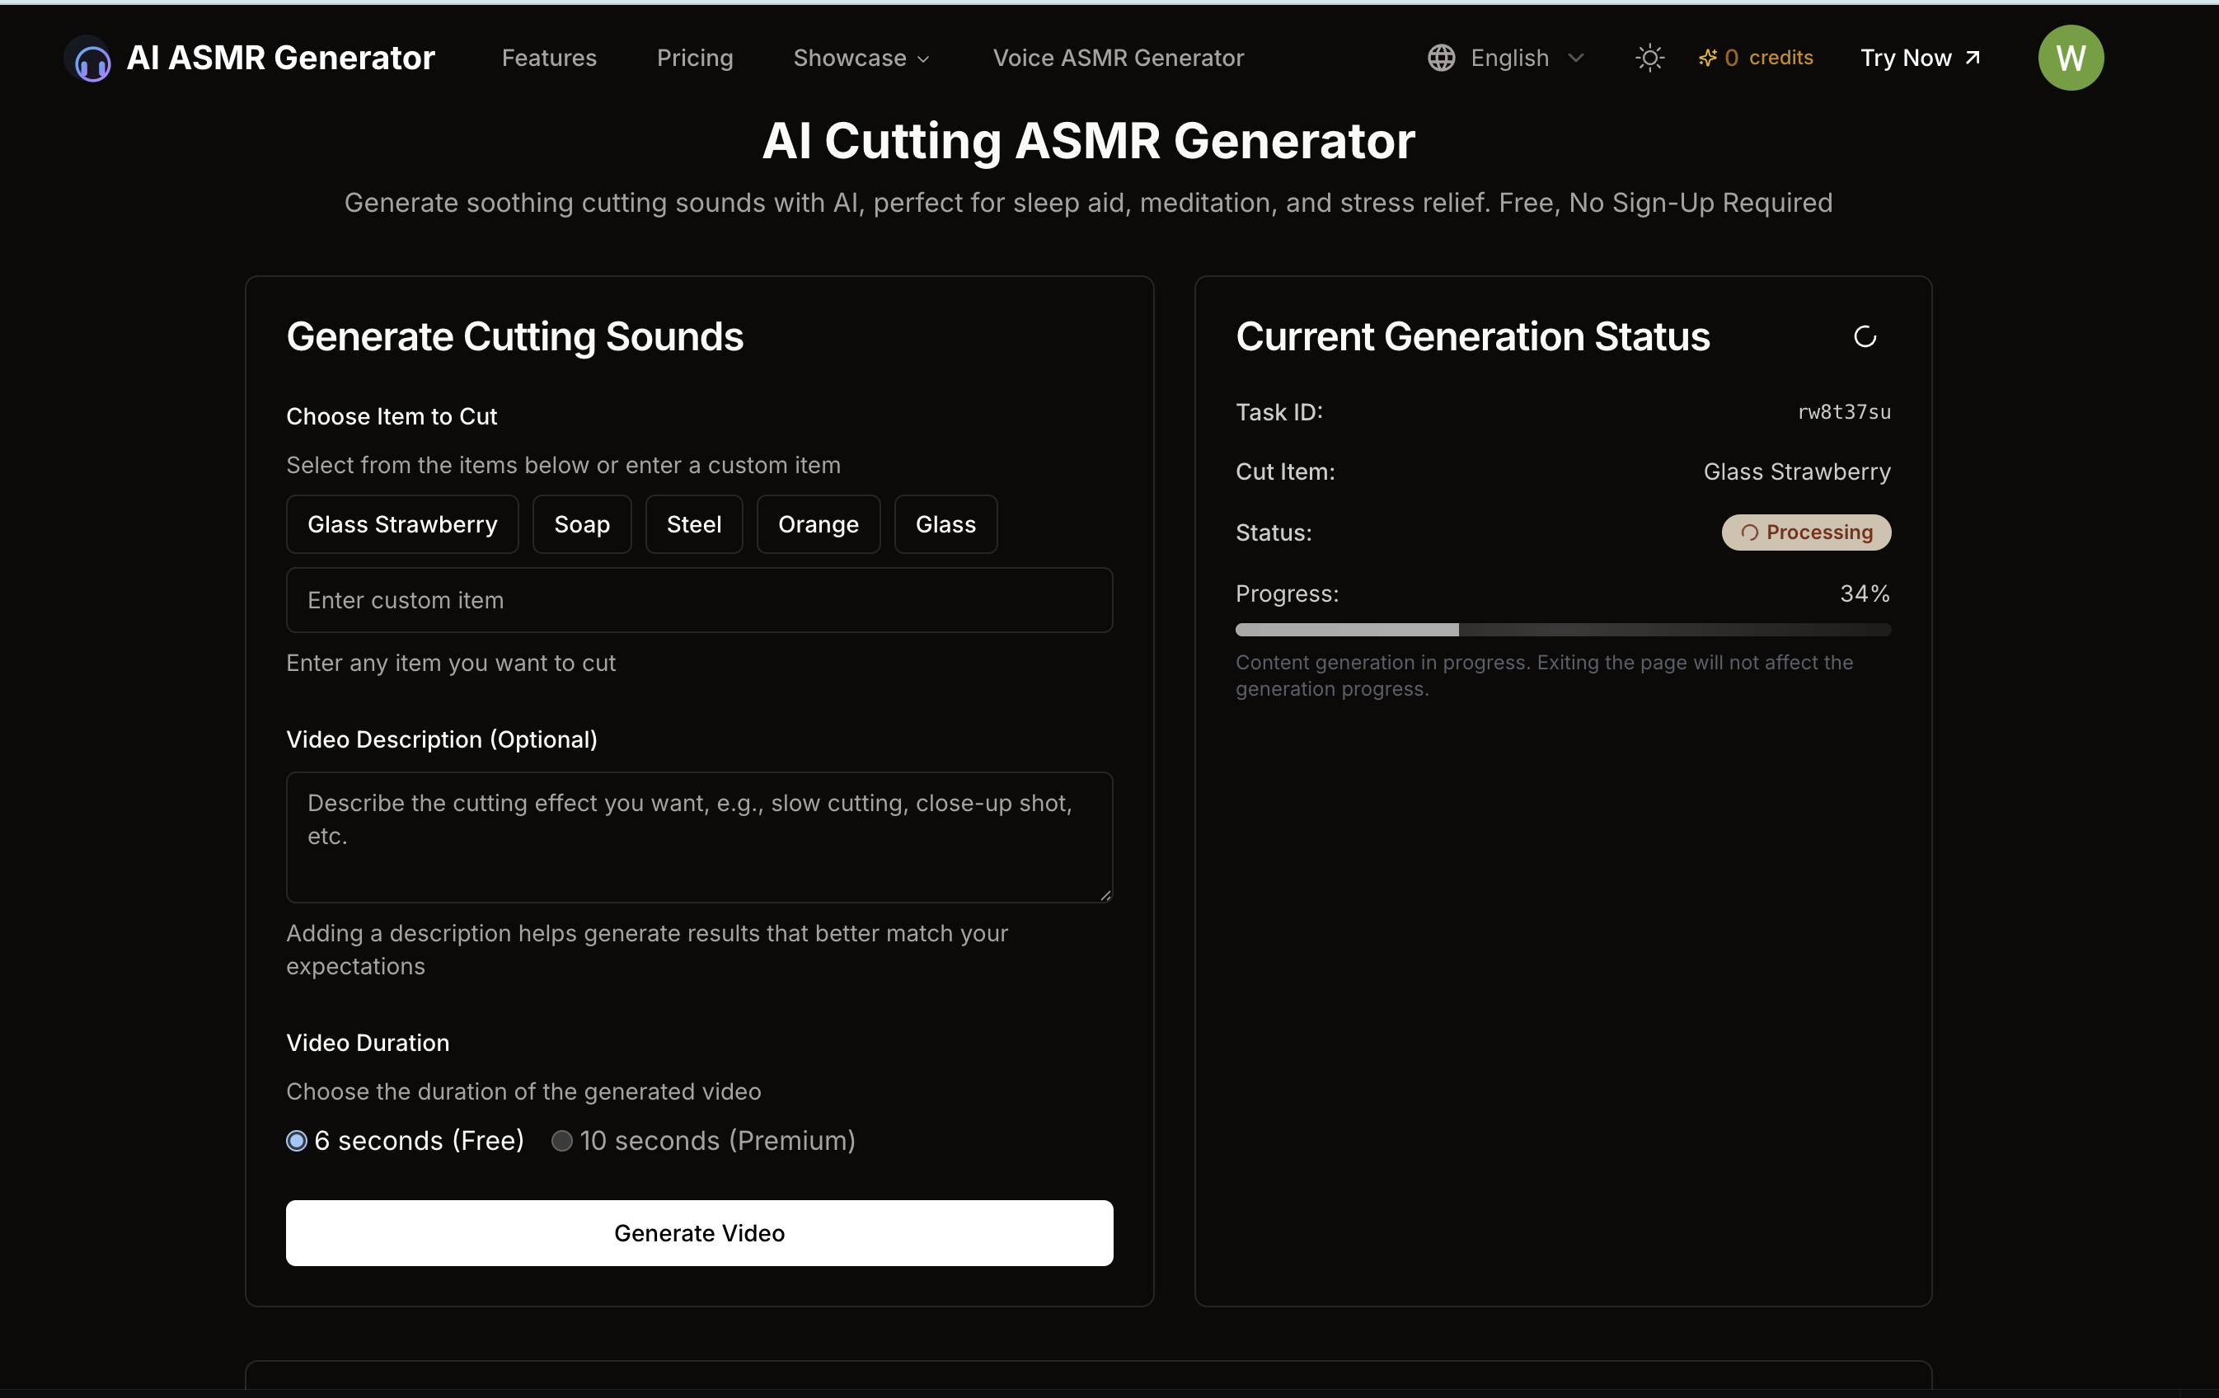Click the textarea resize handle
Viewport: 2219px width, 1398px height.
pyautogui.click(x=1105, y=895)
